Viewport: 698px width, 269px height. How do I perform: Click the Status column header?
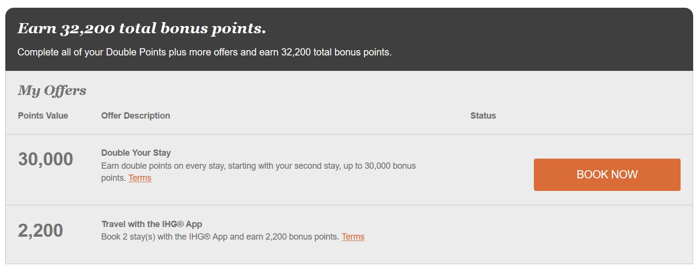click(x=483, y=116)
